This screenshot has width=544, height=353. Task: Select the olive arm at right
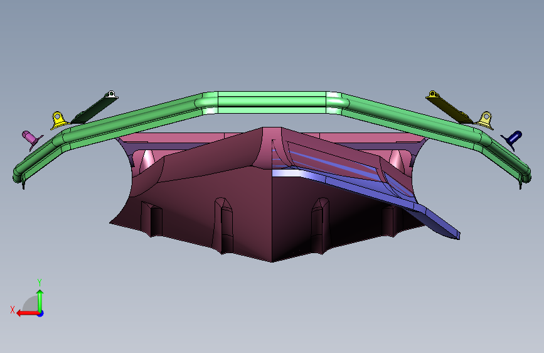pyautogui.click(x=449, y=107)
